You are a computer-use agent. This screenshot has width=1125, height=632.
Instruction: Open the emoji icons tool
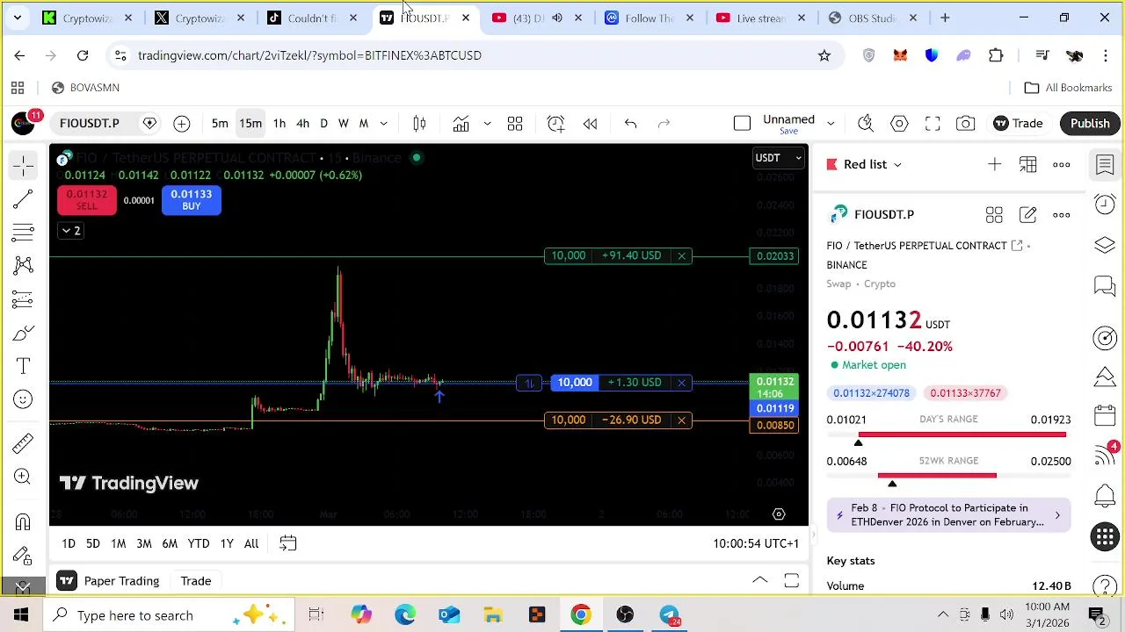[24, 399]
